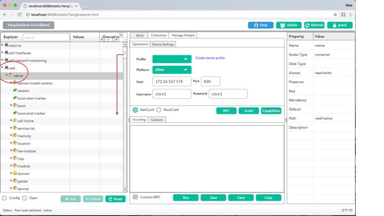
Task: Open Help on GitHub
Action: point(261,25)
